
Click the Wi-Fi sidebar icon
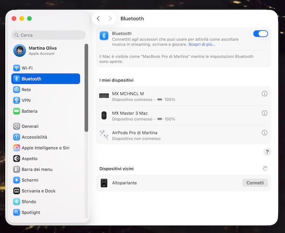click(x=16, y=68)
